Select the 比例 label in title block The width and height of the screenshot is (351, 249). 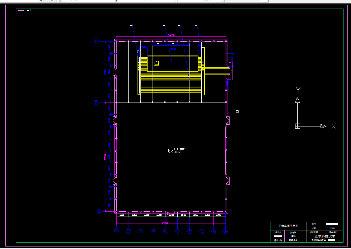tap(314, 228)
